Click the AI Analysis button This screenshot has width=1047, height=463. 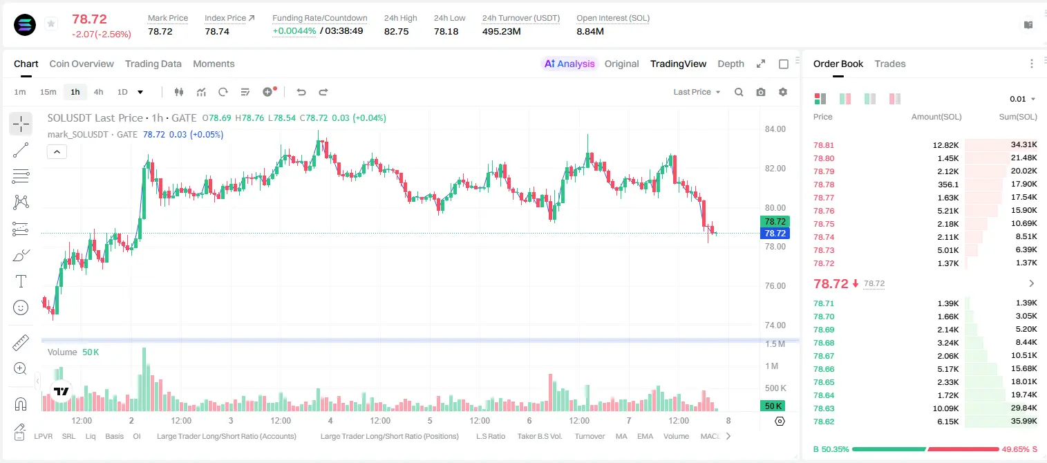click(x=569, y=64)
